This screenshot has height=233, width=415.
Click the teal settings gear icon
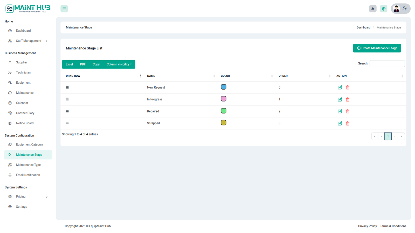[384, 9]
